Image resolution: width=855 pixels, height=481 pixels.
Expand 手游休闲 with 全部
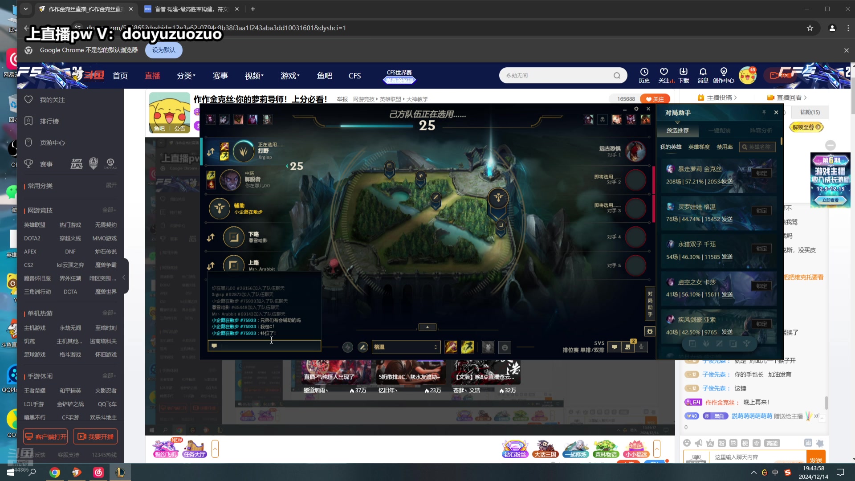[x=109, y=375]
